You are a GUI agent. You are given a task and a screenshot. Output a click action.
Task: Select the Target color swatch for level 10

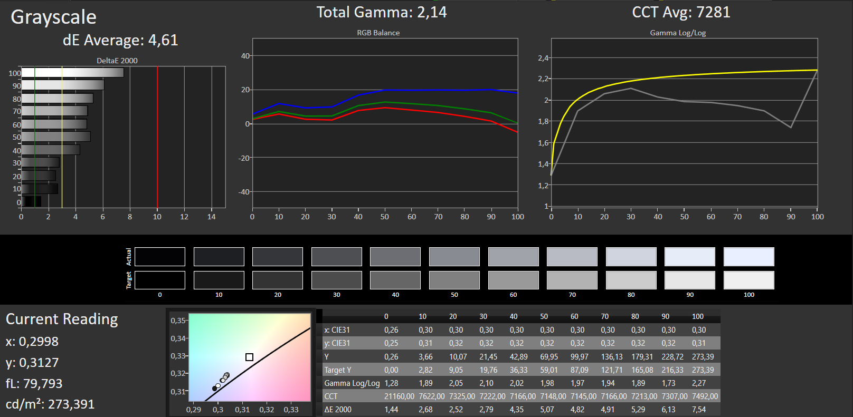click(219, 280)
